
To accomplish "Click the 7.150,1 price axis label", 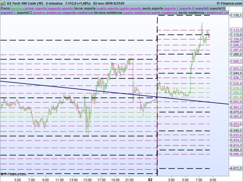I will pos(236,15).
